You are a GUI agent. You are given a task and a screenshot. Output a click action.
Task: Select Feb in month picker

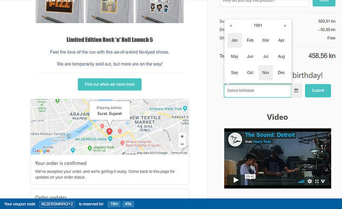(x=250, y=40)
